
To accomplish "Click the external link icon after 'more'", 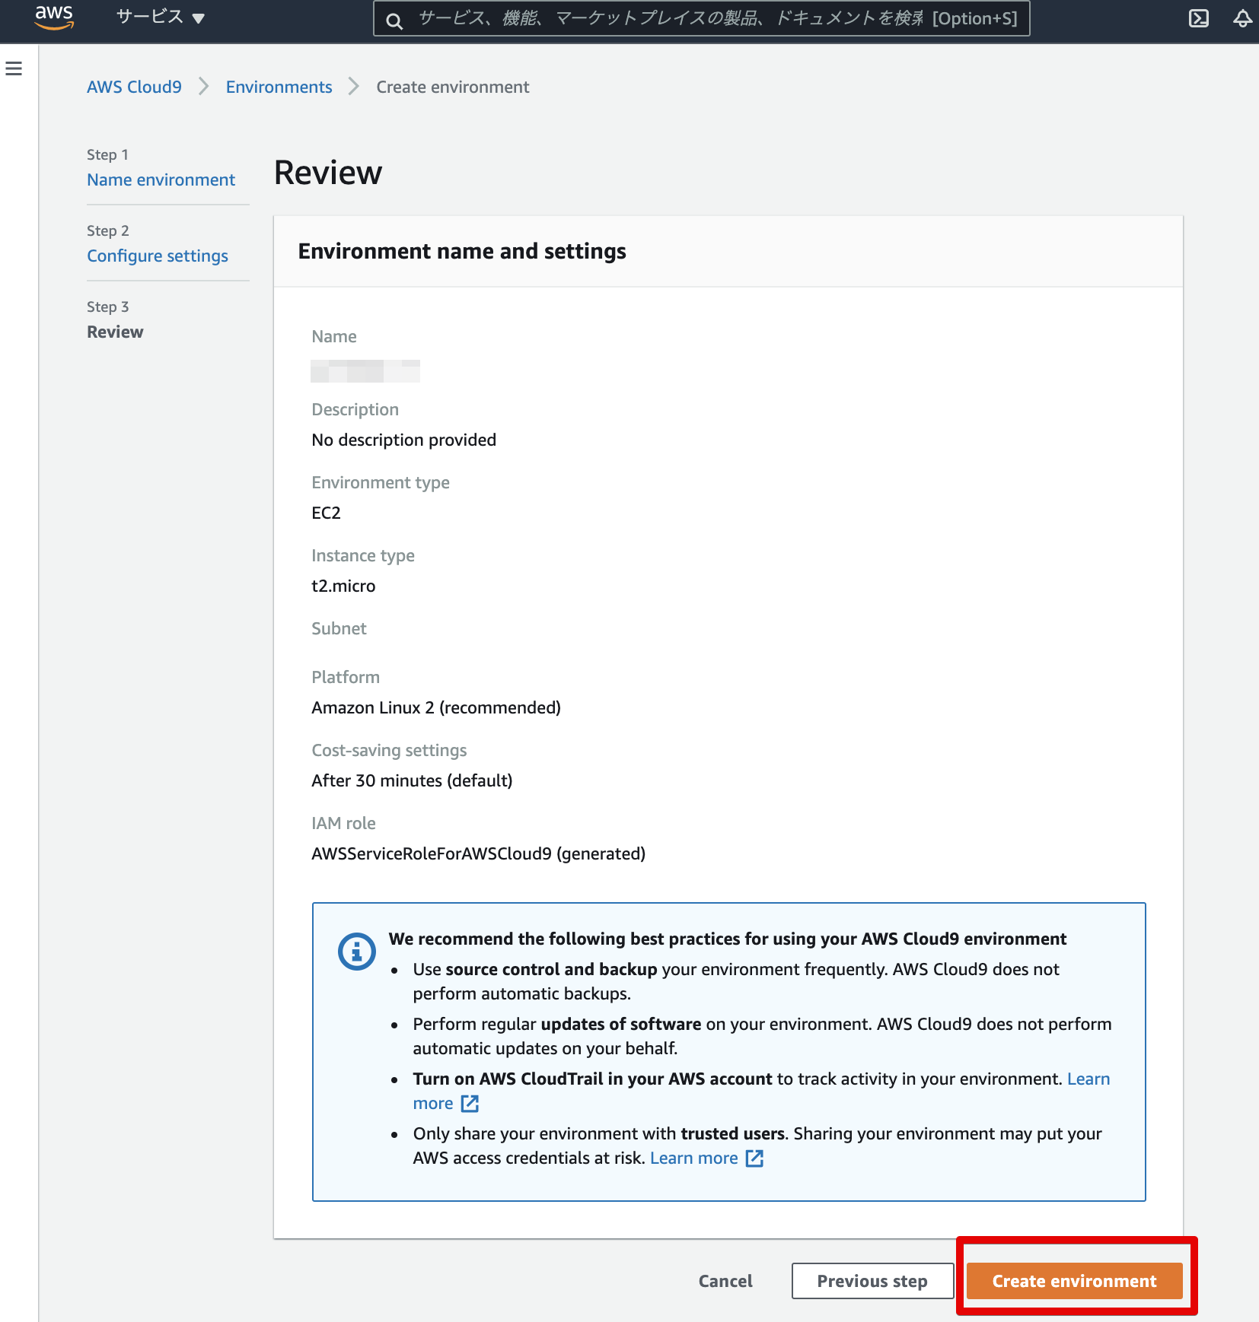I will (470, 1103).
